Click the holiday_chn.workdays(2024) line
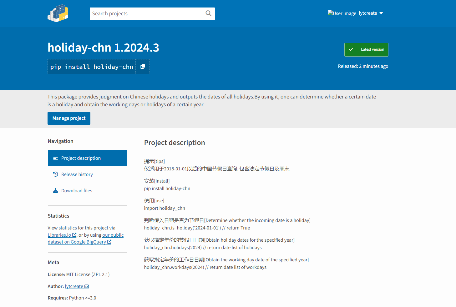This screenshot has width=456, height=307. tap(205, 267)
